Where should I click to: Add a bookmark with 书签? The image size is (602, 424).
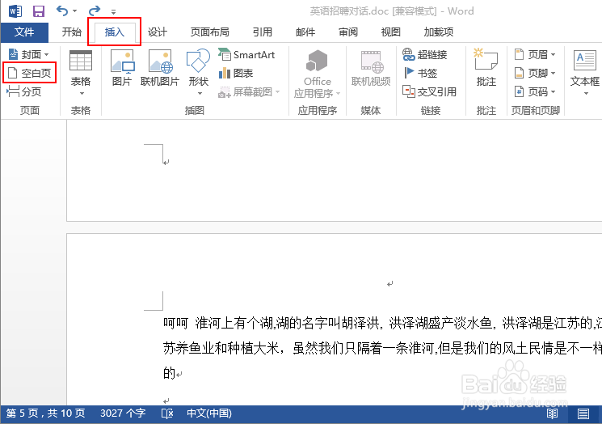pyautogui.click(x=420, y=73)
